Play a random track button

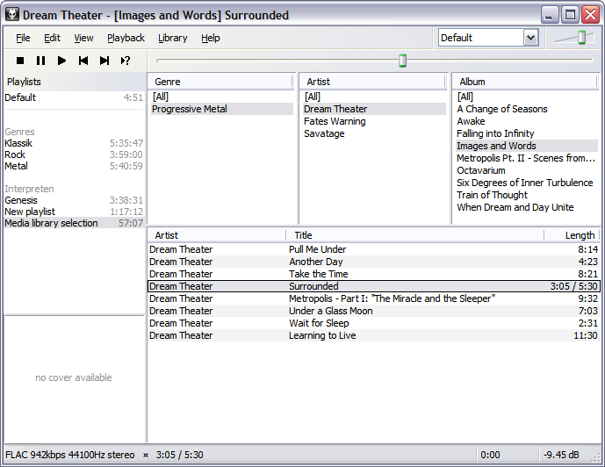126,61
